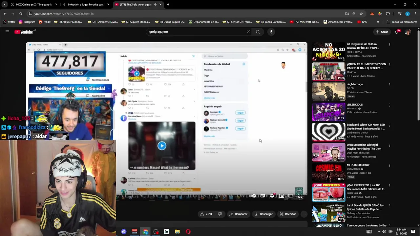Reload the page with the refresh icon
The height and width of the screenshot is (236, 420).
(21, 14)
